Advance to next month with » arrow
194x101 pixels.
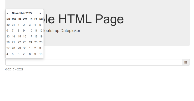pos(40,13)
